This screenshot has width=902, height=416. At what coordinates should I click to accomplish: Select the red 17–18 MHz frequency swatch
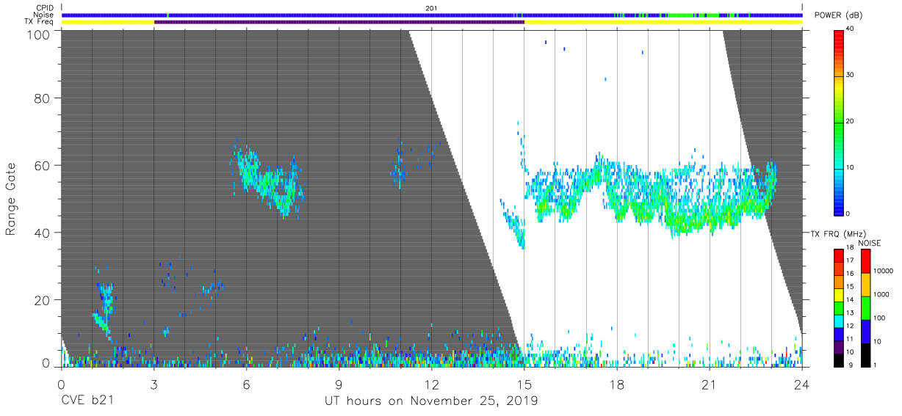839,255
